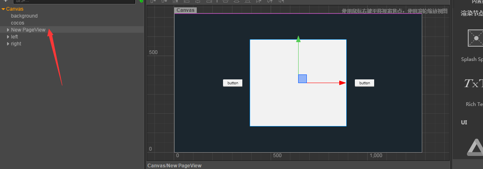Click the Canvas/New PageView breadcrumb path
The height and width of the screenshot is (169, 483).
tap(174, 166)
